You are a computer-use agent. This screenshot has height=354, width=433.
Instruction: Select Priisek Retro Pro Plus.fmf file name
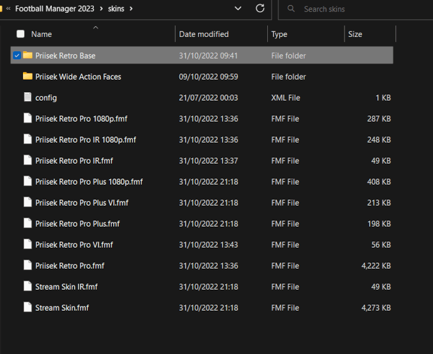click(x=77, y=224)
